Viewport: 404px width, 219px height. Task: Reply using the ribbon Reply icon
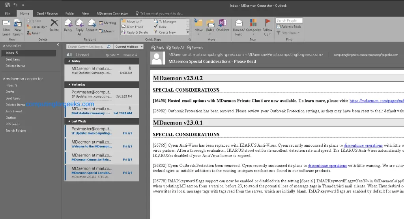click(68, 26)
